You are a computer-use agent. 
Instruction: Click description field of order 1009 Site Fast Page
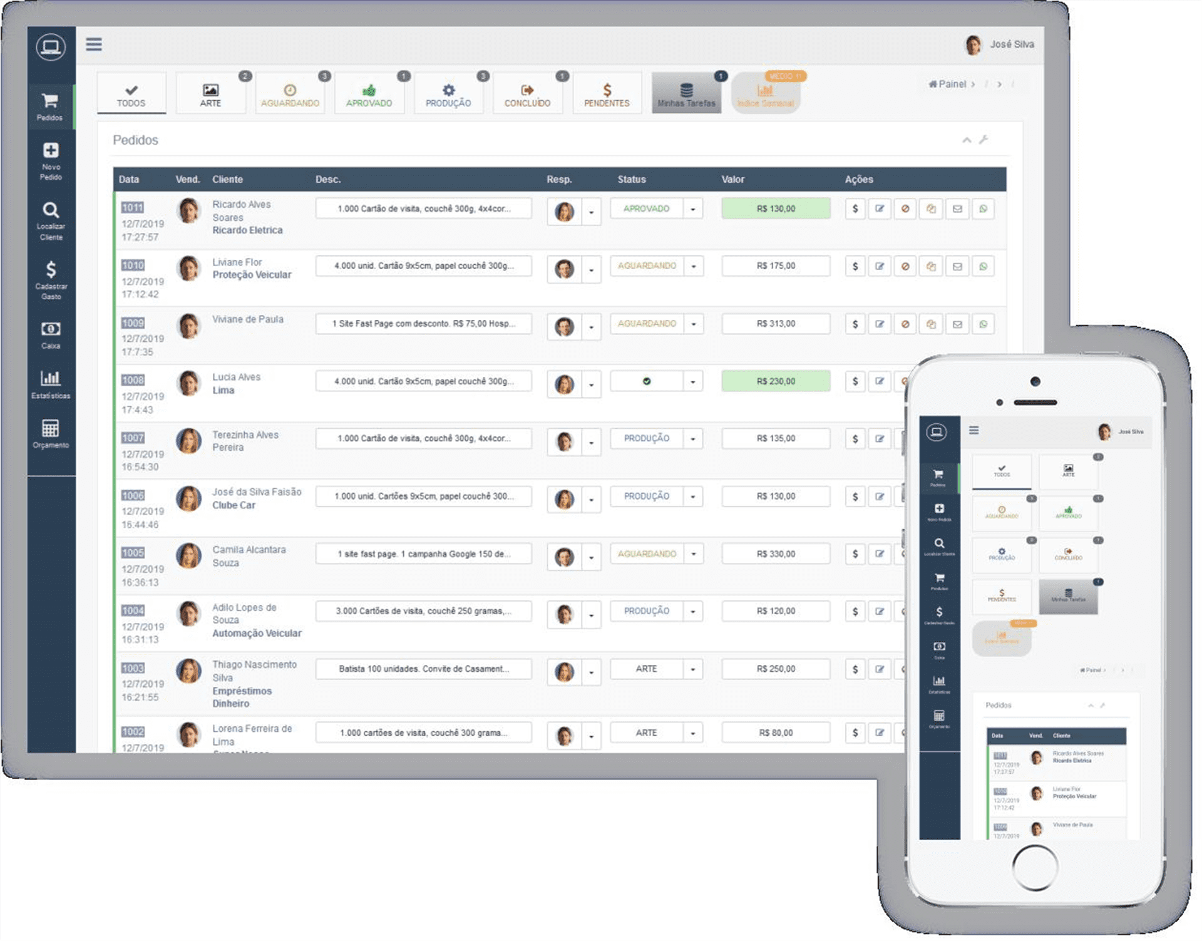[424, 324]
